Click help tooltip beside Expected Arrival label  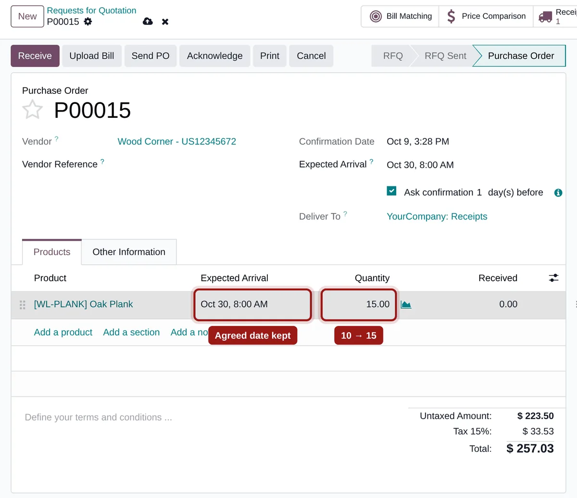(371, 162)
